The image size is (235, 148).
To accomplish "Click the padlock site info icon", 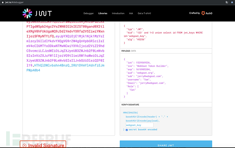I will pyautogui.click(x=3, y=2).
